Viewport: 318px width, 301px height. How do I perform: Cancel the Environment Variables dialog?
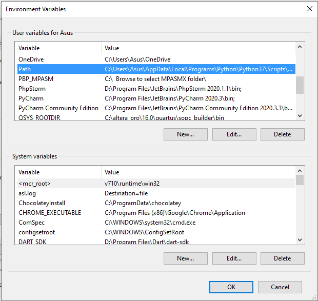click(280, 287)
